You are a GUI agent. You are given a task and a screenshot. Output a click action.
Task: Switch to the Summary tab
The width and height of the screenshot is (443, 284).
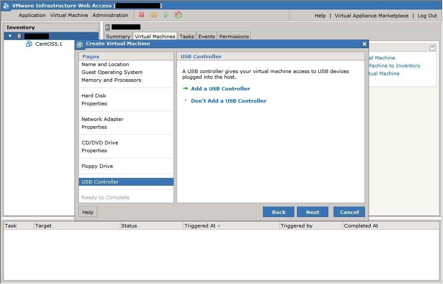tap(118, 37)
